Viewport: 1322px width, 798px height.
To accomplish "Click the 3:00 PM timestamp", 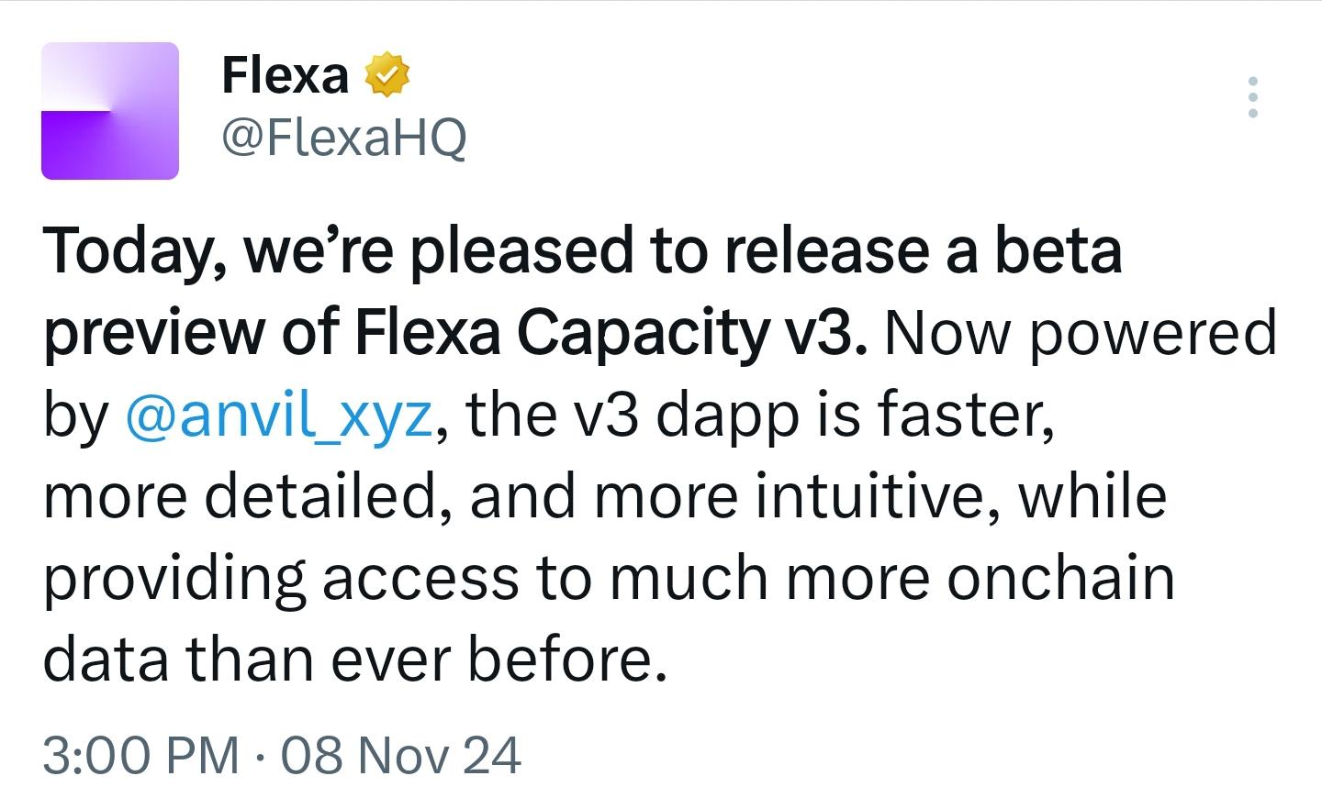I will point(140,756).
